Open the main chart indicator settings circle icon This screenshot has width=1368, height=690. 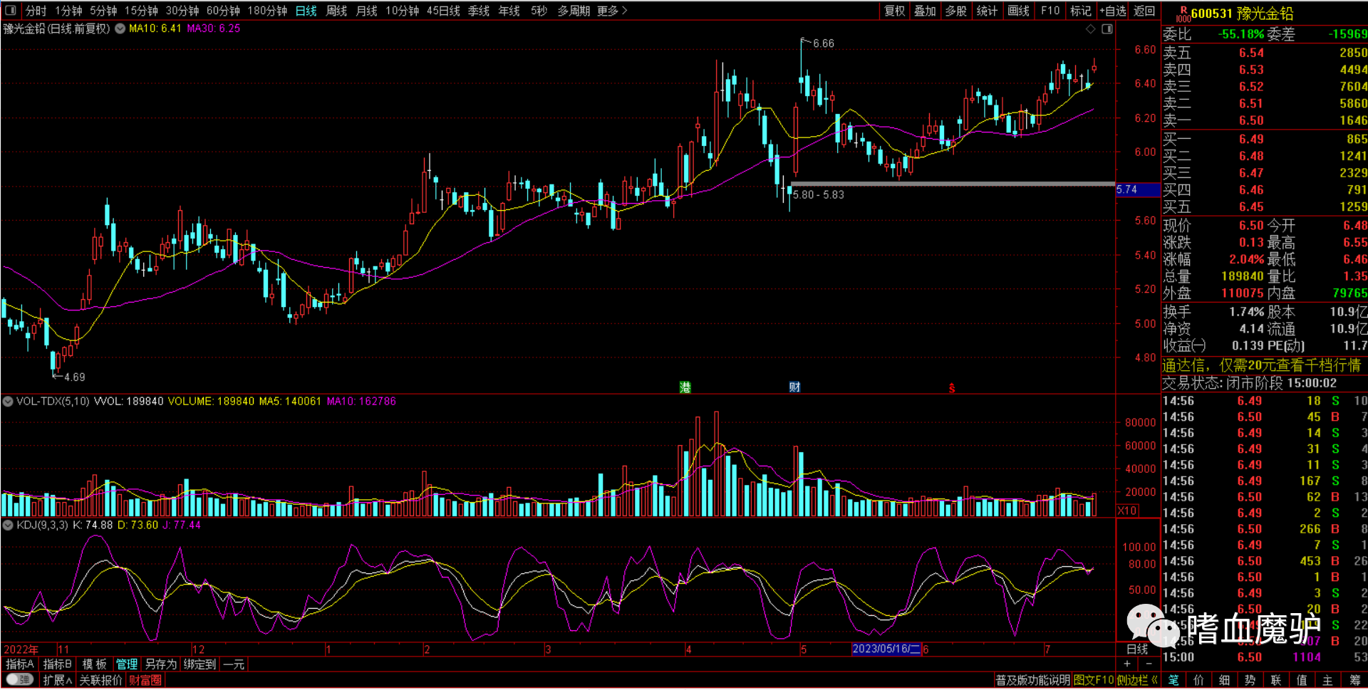pyautogui.click(x=120, y=28)
